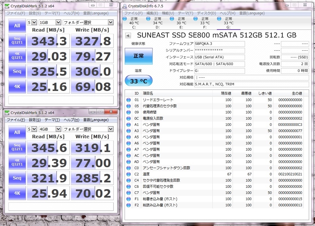Open ファイル(F) menu in the 4GiB CrystalDiskMark window
This screenshot has width=315, height=226.
coord(16,120)
